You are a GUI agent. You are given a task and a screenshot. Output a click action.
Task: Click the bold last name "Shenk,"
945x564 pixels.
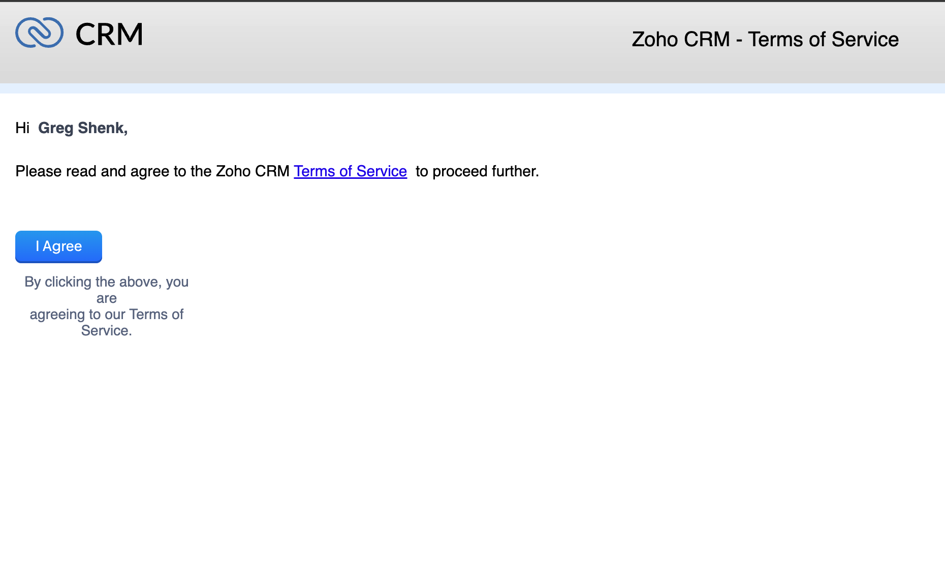tap(103, 128)
